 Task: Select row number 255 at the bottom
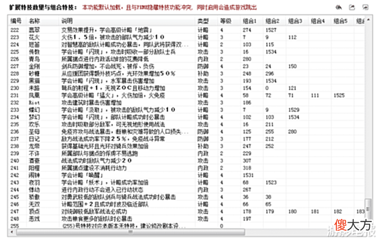15,226
